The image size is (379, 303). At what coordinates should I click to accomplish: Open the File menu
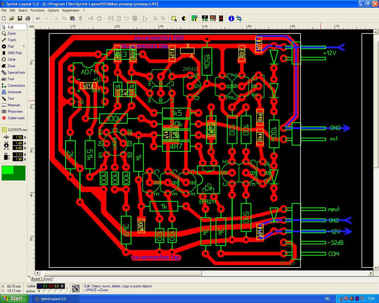(x=4, y=10)
